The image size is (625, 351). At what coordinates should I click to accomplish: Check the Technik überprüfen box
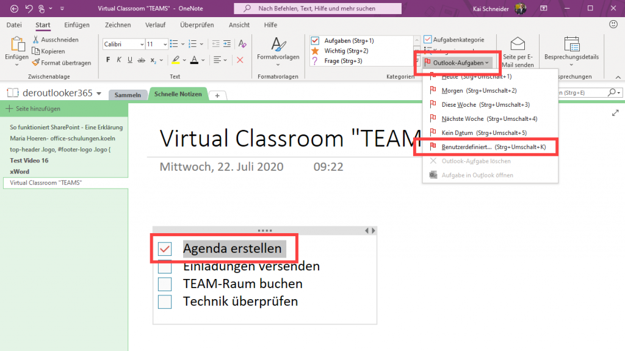(165, 302)
